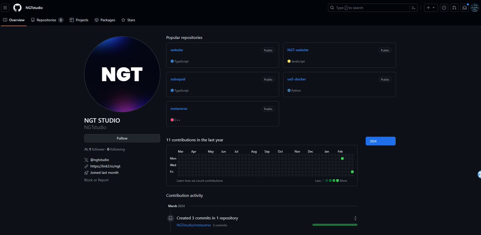Click the followers people icon
Screen dimensions: 481x235
[86, 149]
